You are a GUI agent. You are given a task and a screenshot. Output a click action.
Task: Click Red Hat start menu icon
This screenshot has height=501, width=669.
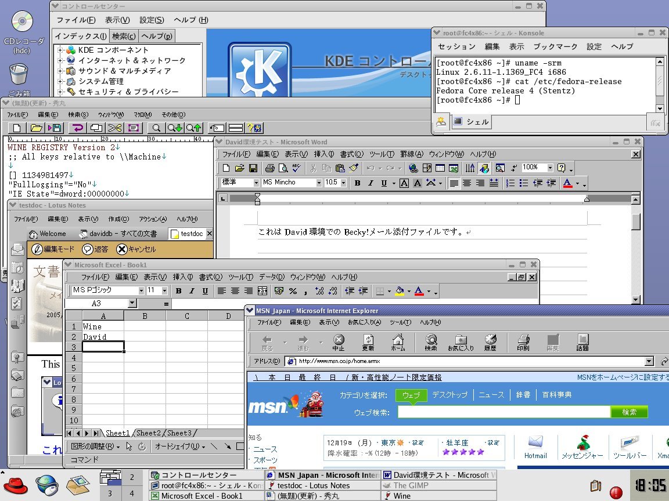tap(16, 486)
